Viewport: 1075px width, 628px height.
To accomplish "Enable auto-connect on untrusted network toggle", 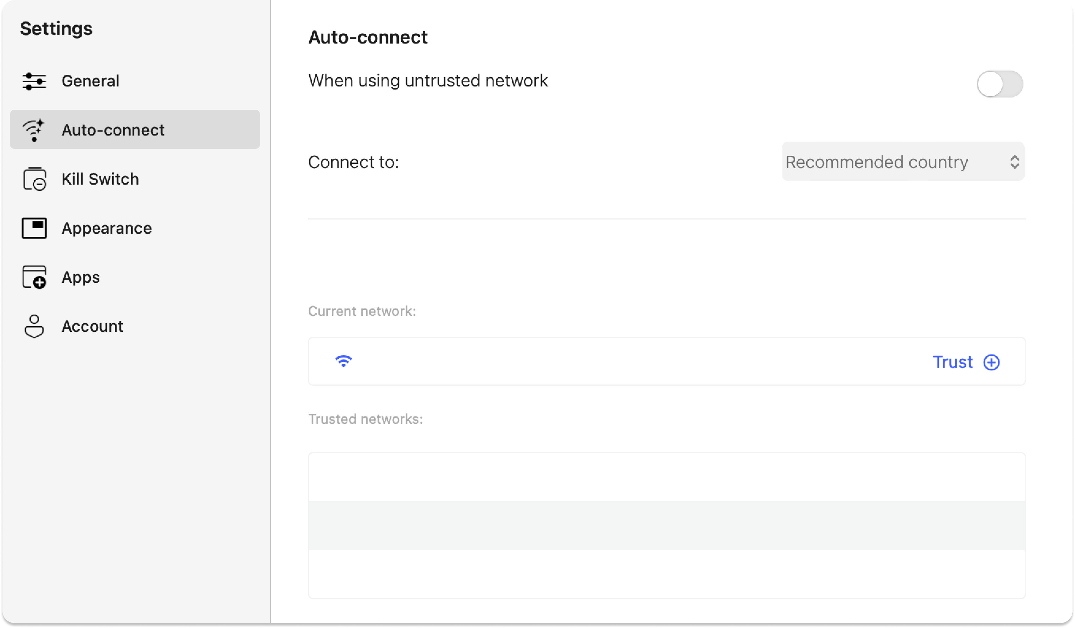I will click(1000, 84).
